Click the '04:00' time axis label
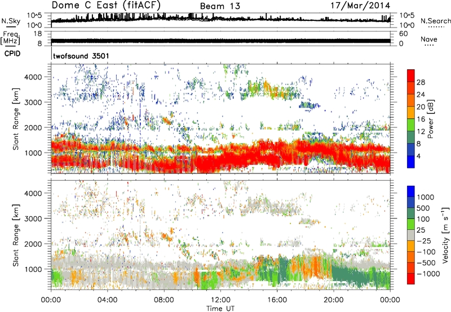Viewport: 451px width, 312px height. (x=107, y=300)
